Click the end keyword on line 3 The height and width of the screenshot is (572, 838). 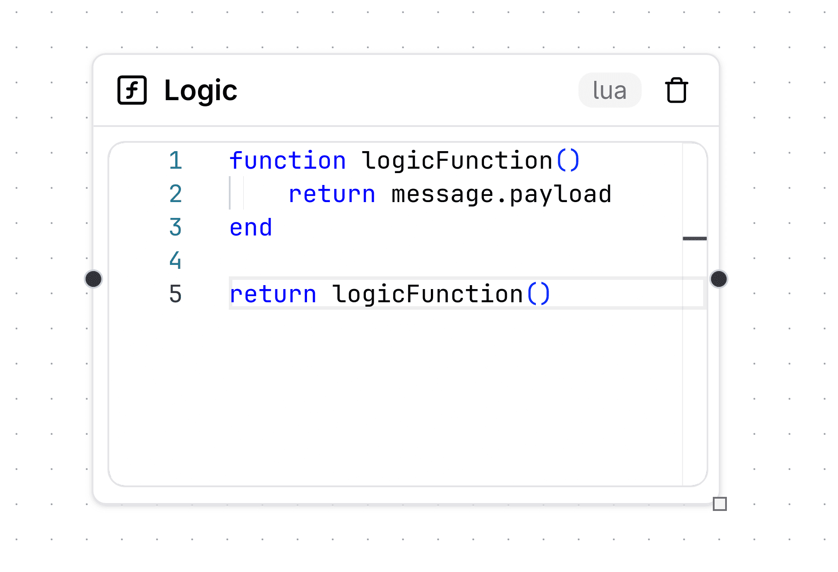click(x=250, y=227)
